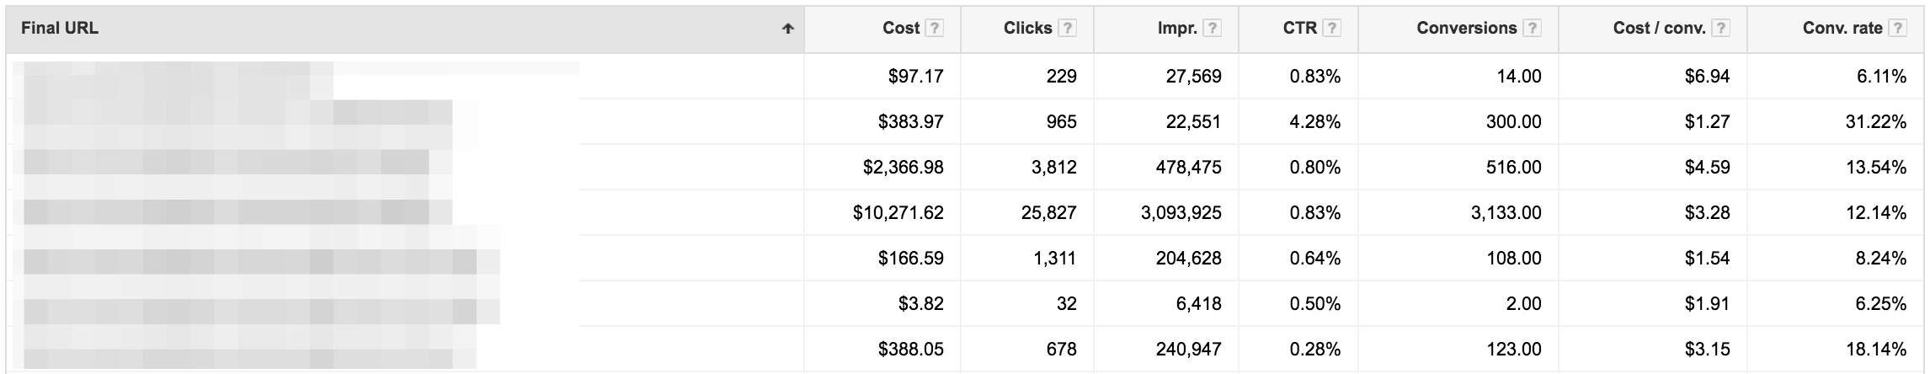Click the help icon next to Clicks

(1067, 29)
